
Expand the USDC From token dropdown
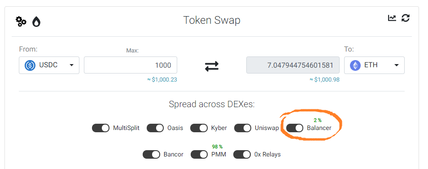point(49,65)
